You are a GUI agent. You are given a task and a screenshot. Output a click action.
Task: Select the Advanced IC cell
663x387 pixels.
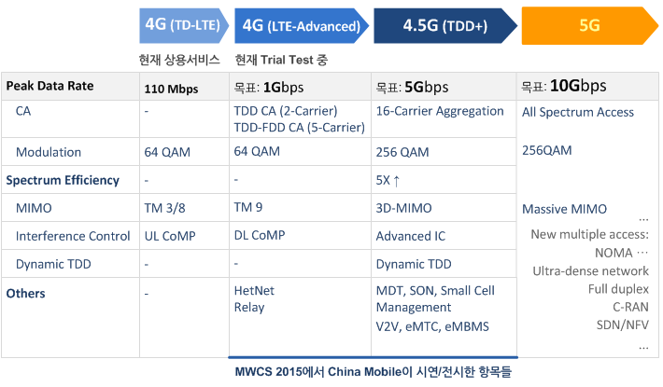444,236
